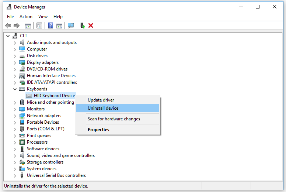Viewport: 286px width, 192px height.
Task: Open the Help menu
Action: point(58,17)
